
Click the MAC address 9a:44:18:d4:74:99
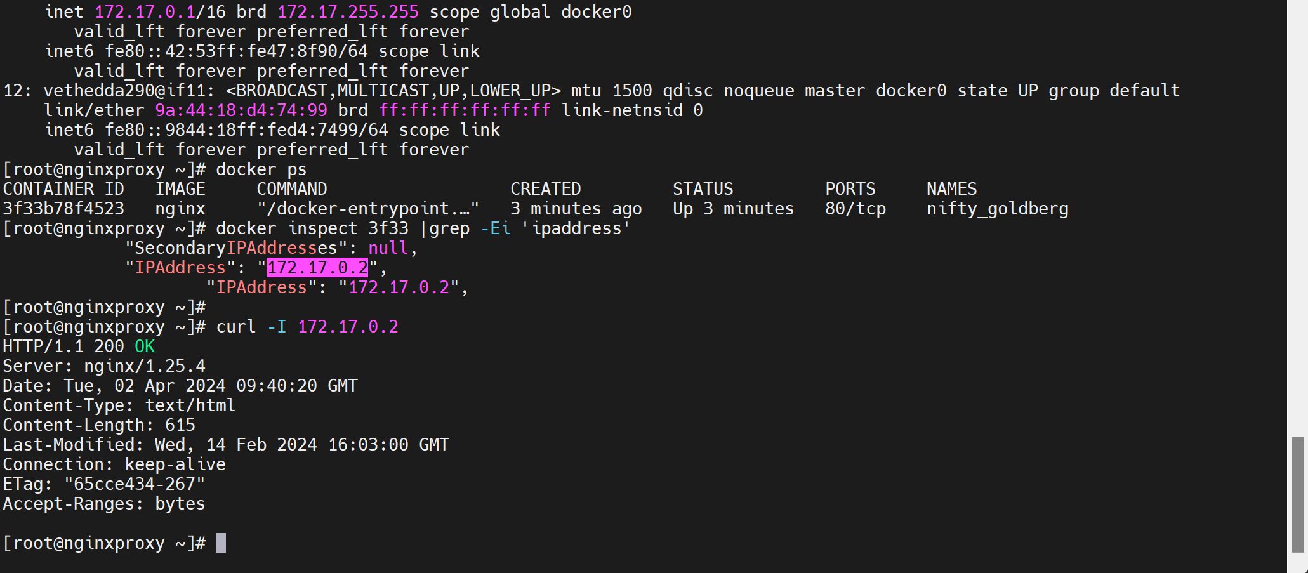[241, 110]
